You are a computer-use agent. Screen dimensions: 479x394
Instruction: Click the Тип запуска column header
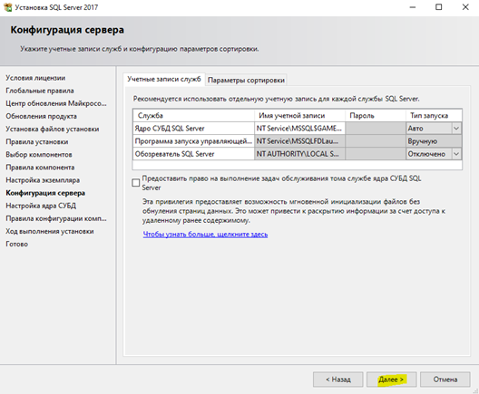pos(434,116)
